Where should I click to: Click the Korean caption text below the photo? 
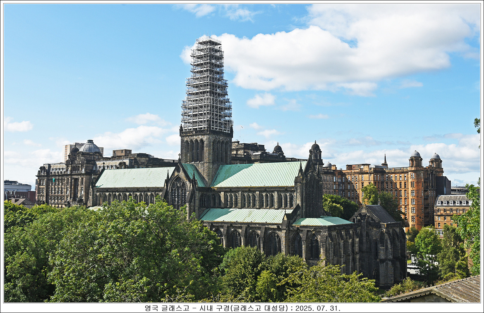tap(217, 308)
